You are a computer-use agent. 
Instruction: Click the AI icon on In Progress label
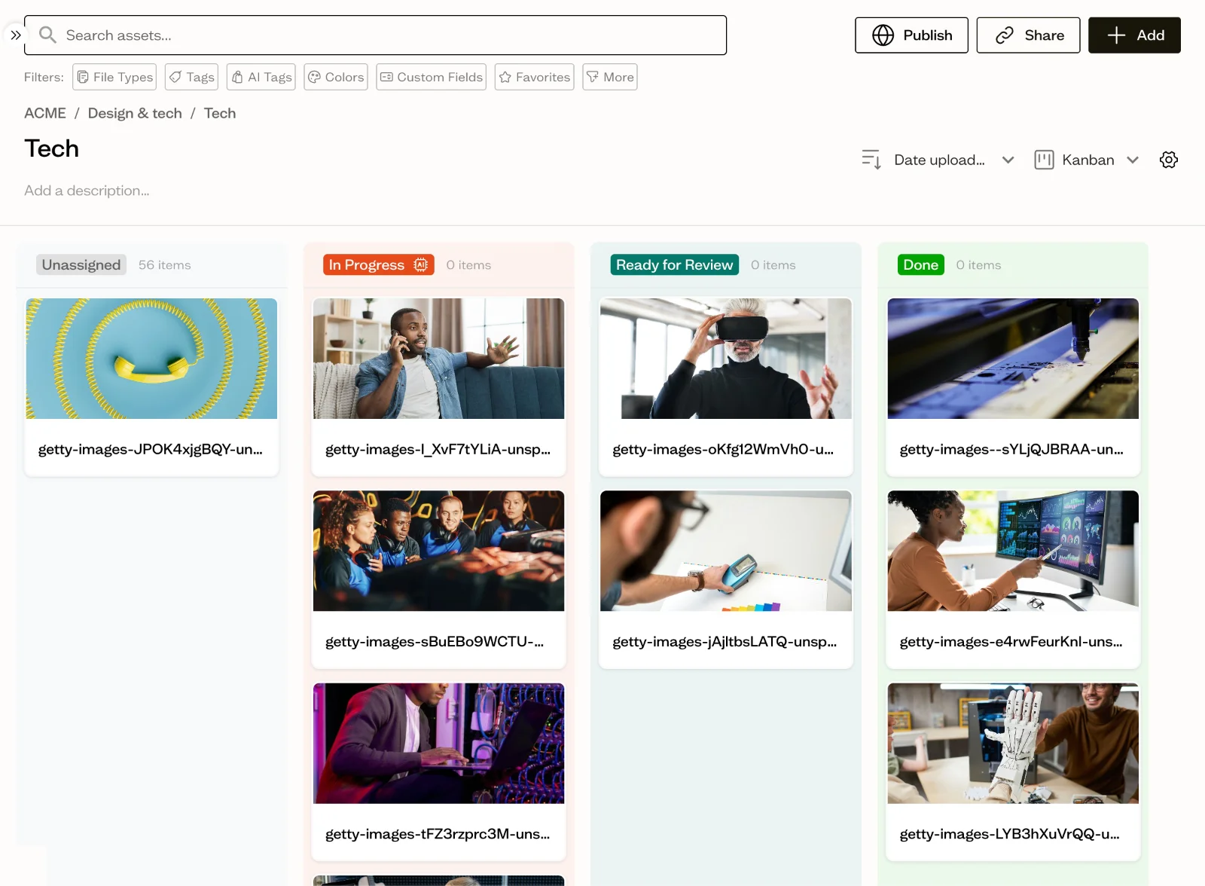[420, 264]
